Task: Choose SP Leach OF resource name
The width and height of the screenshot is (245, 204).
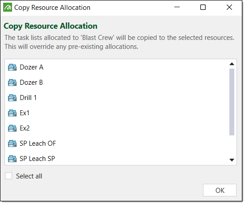Action: 38,143
